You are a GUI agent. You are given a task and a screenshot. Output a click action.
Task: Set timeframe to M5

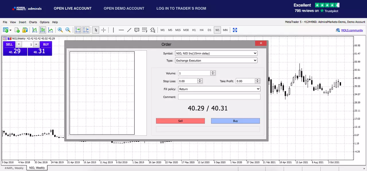(170, 30)
